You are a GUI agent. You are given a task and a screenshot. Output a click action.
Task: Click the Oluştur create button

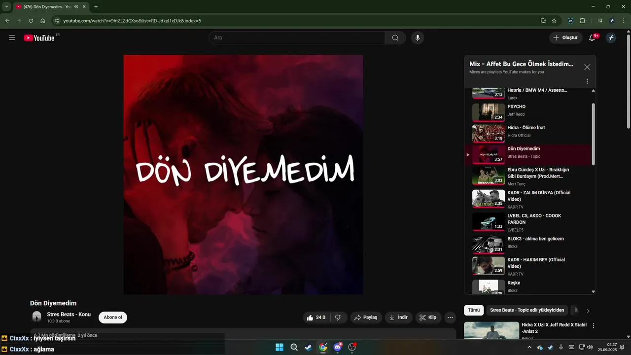click(x=566, y=38)
